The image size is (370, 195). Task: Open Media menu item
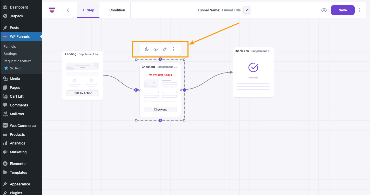[x=21, y=79]
